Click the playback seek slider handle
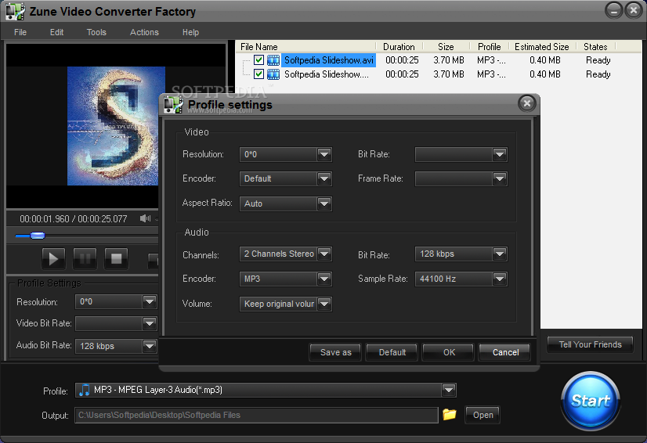The height and width of the screenshot is (443, 647). point(38,236)
